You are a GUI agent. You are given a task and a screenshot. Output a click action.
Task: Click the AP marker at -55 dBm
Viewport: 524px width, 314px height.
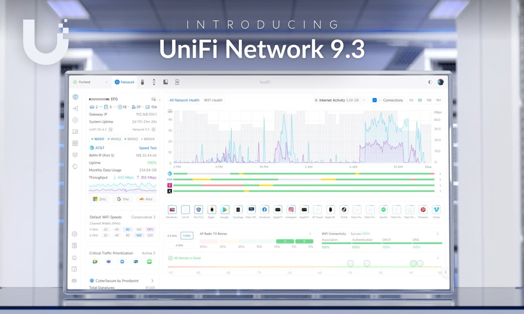(350, 263)
